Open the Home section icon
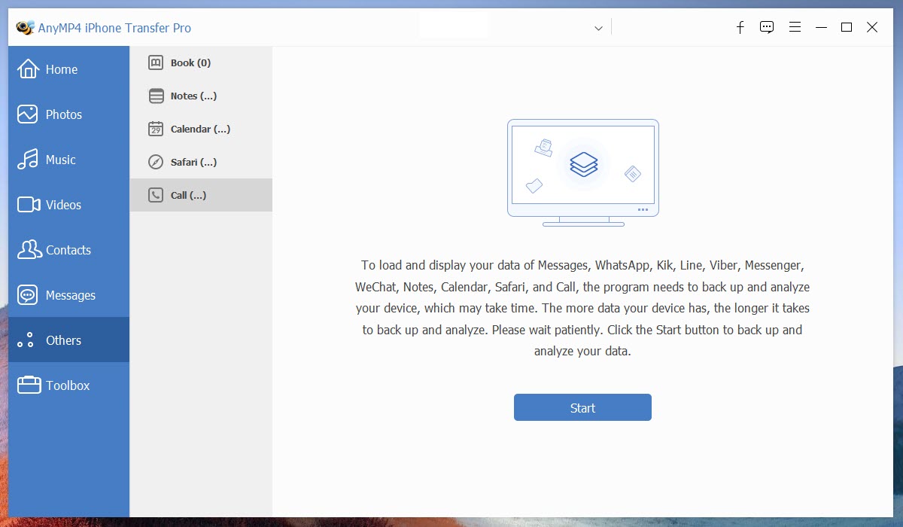Viewport: 903px width, 527px height. click(26, 69)
